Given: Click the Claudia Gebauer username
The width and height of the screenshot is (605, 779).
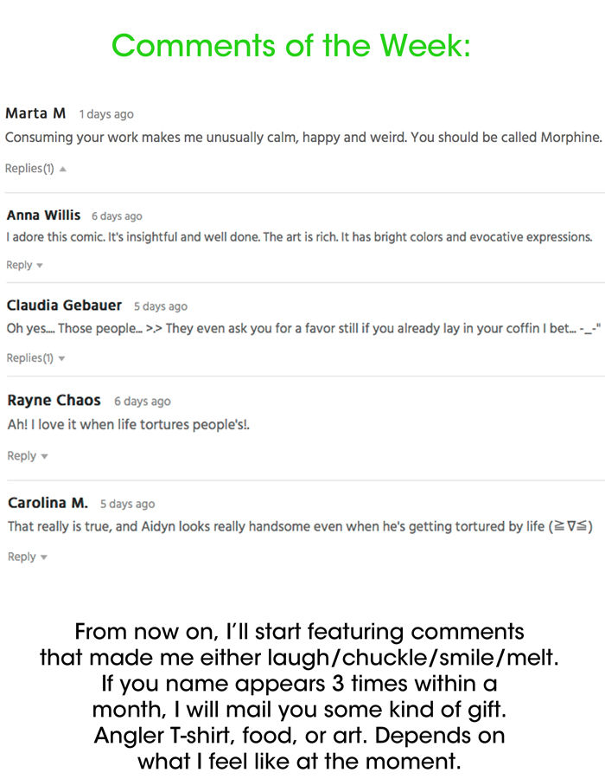Looking at the screenshot, I should [x=64, y=306].
